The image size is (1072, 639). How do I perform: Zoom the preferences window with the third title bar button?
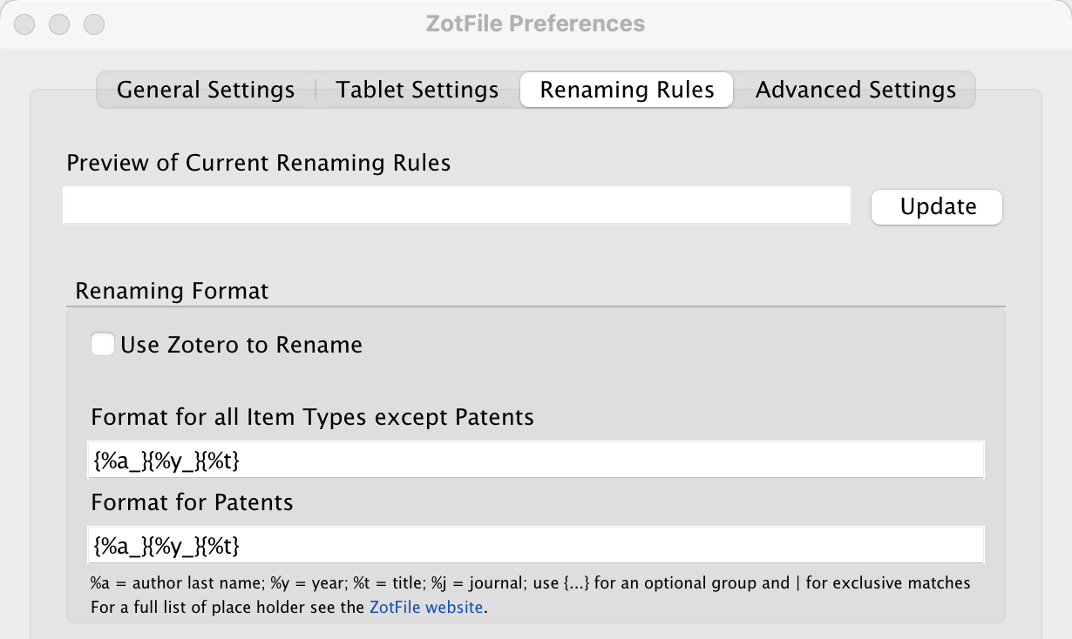[x=93, y=24]
